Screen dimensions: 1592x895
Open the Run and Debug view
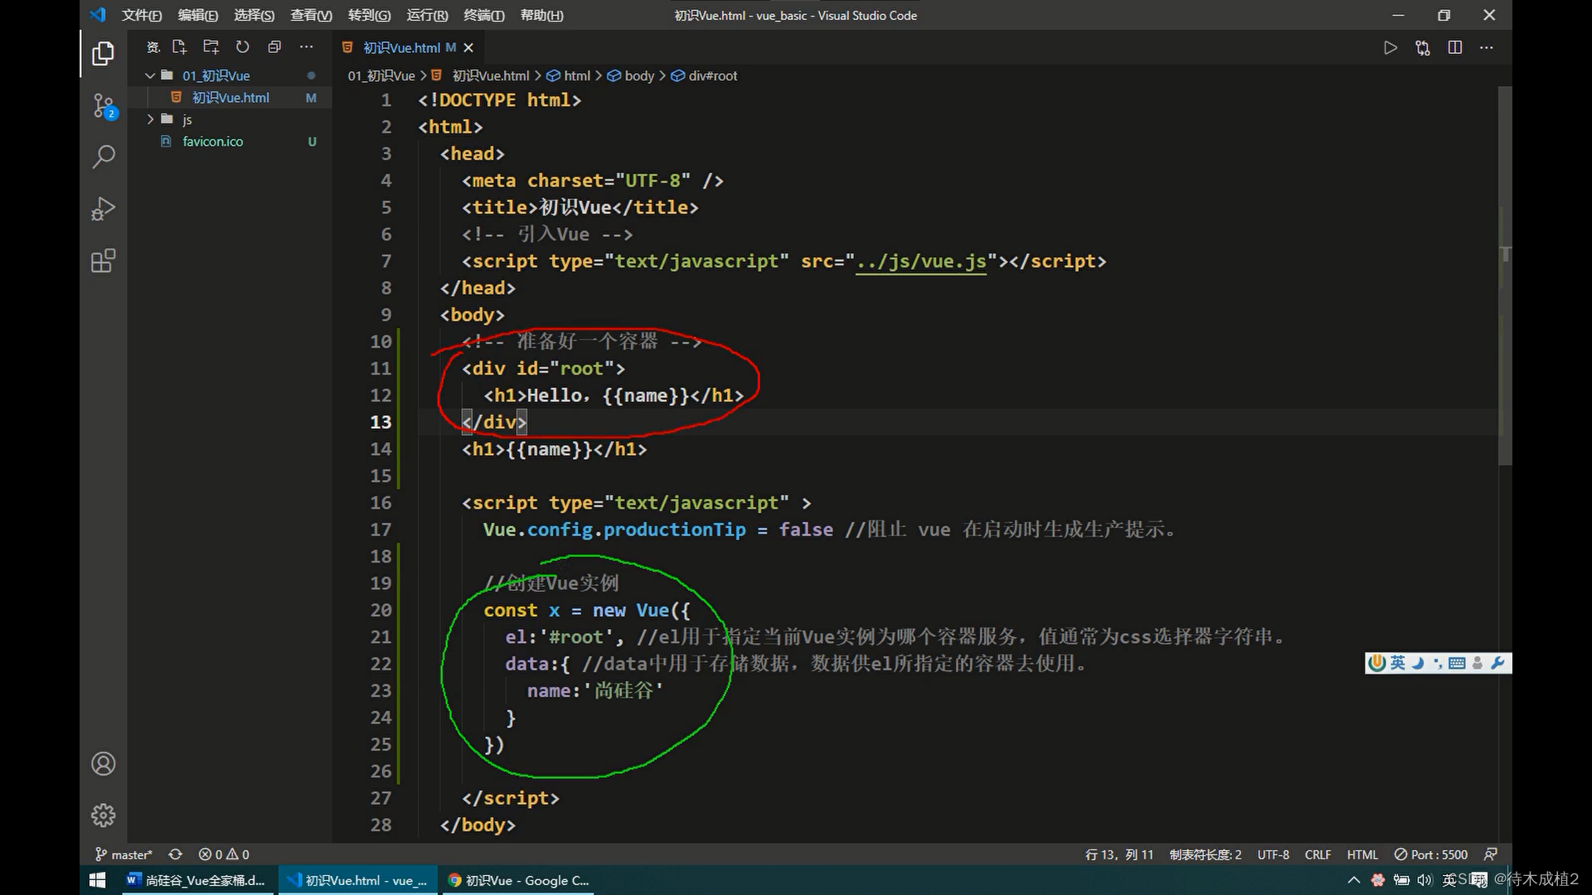click(103, 209)
